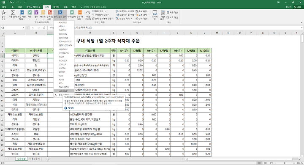Open the Ribbon Display Options button

click(278, 3)
